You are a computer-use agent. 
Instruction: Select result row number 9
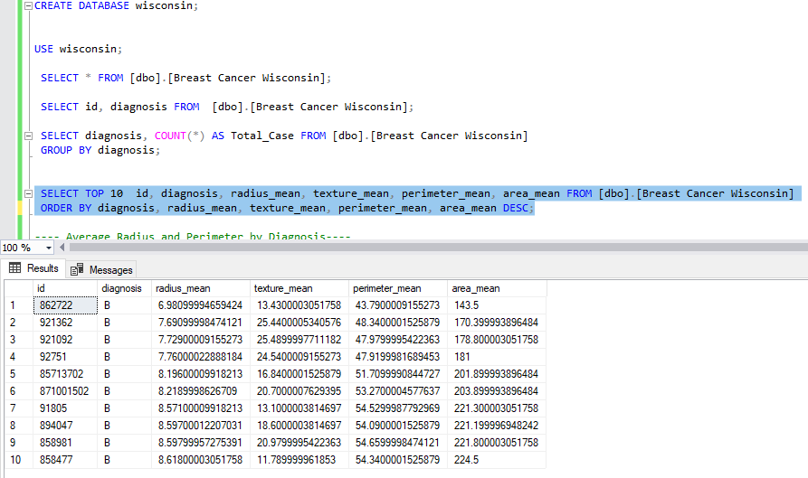pos(19,443)
